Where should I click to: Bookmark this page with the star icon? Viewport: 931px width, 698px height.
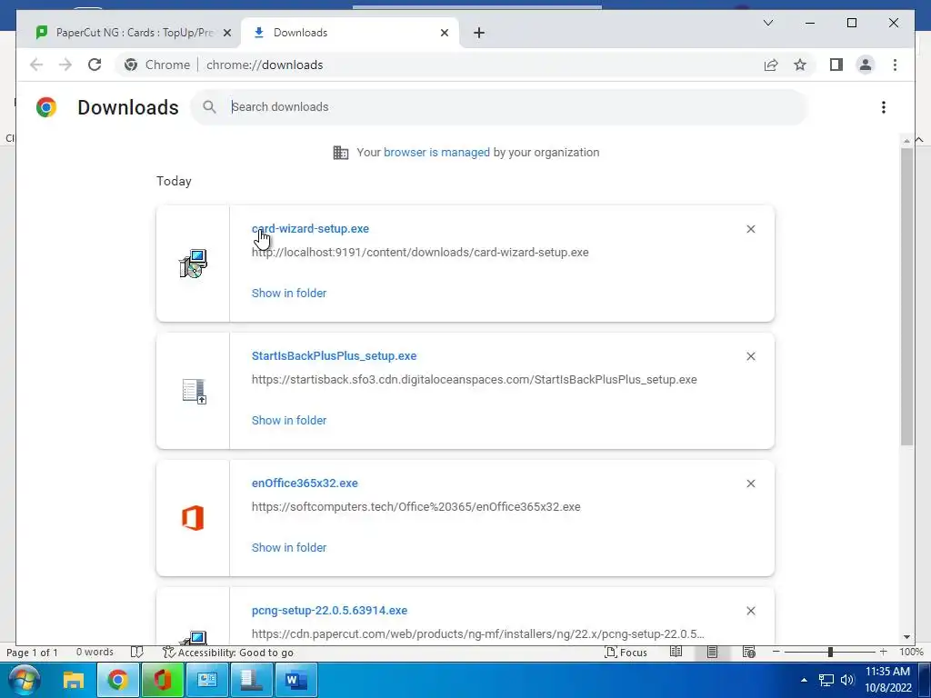pos(800,65)
